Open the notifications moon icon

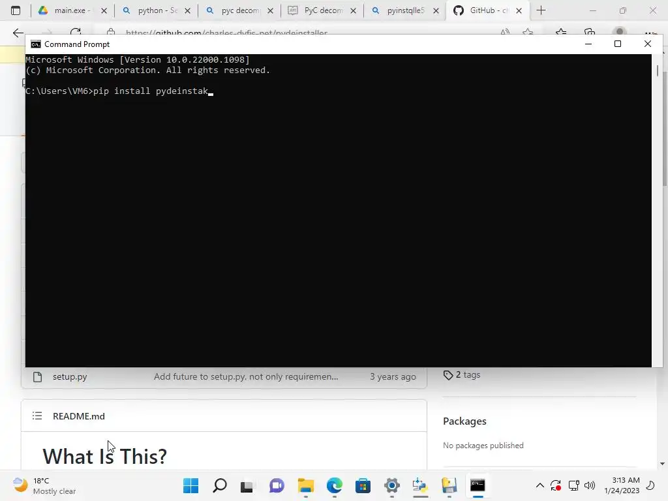(650, 485)
